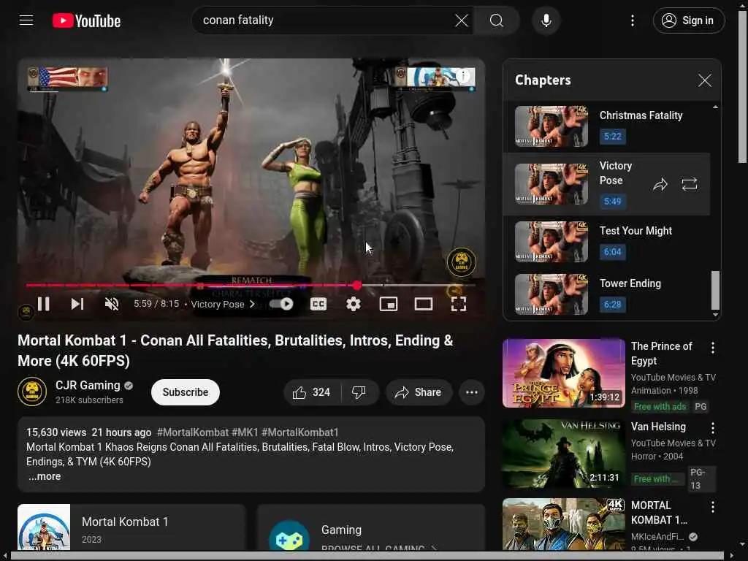Click the horizontal scrollbar at page bottom
748x561 pixels.
[x=367, y=556]
